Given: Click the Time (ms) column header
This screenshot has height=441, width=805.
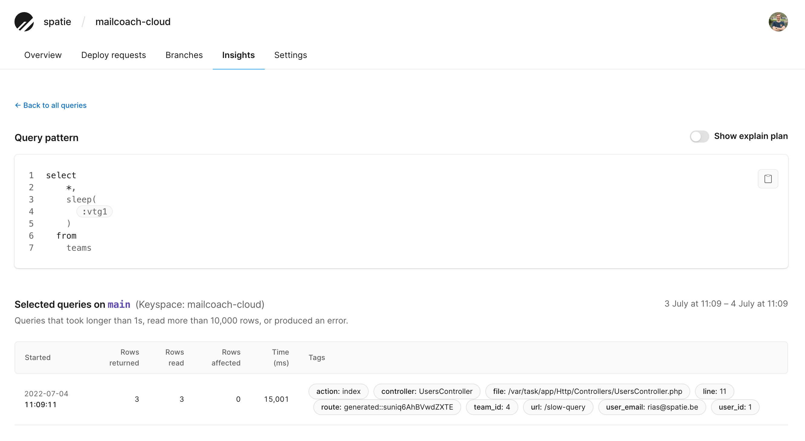Looking at the screenshot, I should [x=281, y=358].
